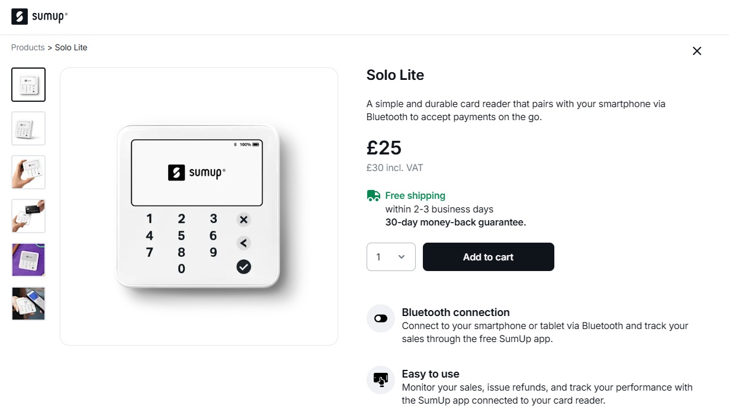Click the Easy to use app icon
This screenshot has height=419, width=729.
[x=380, y=380]
